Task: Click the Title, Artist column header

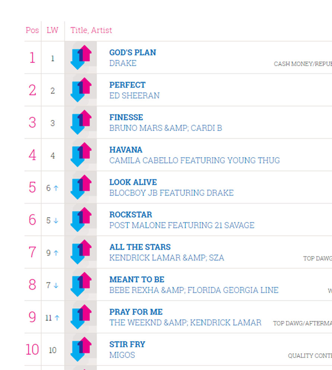Action: pyautogui.click(x=91, y=30)
